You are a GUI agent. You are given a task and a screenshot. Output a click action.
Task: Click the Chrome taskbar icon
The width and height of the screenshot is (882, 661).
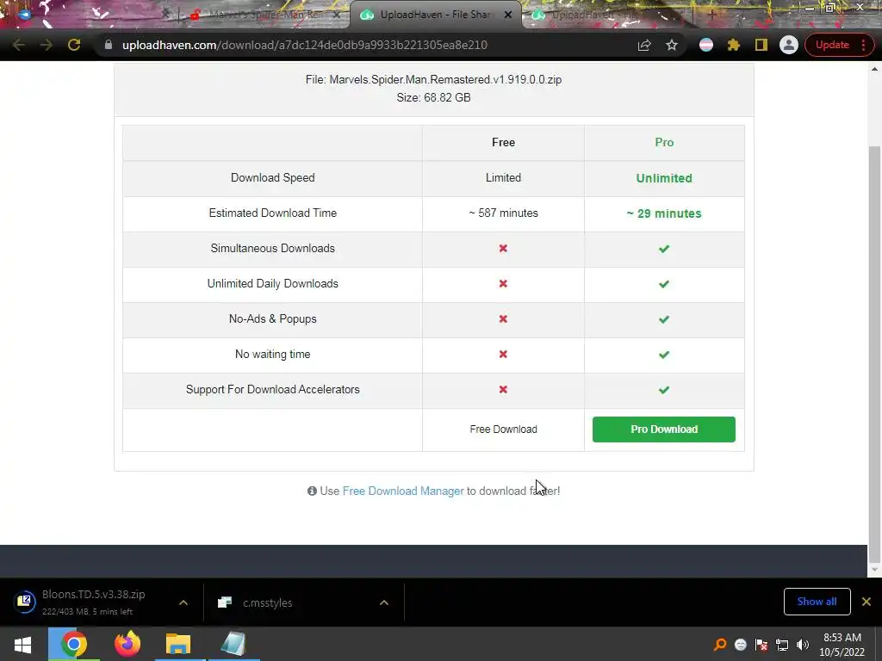(x=74, y=644)
